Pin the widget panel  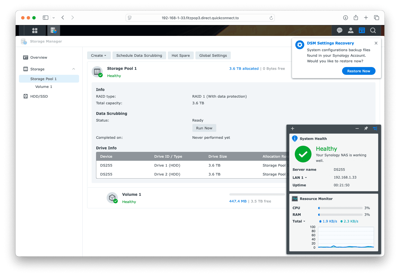tap(366, 128)
